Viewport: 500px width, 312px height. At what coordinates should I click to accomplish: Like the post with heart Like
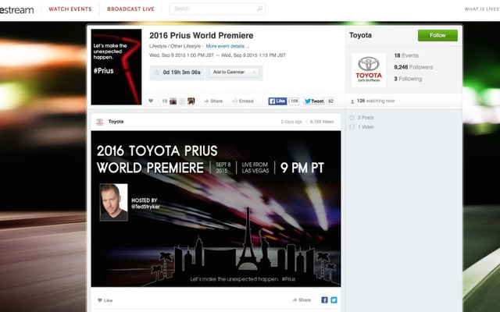tap(105, 300)
